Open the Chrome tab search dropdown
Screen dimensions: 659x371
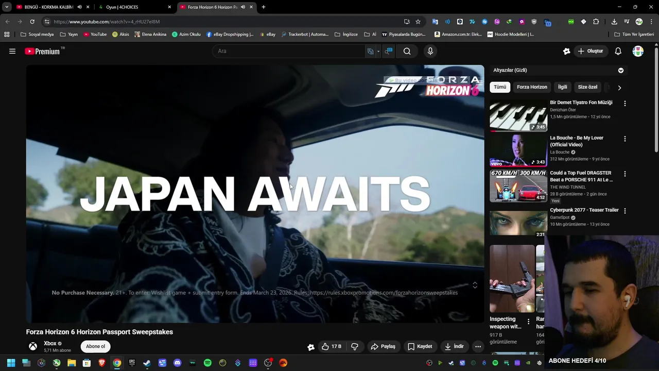point(7,7)
